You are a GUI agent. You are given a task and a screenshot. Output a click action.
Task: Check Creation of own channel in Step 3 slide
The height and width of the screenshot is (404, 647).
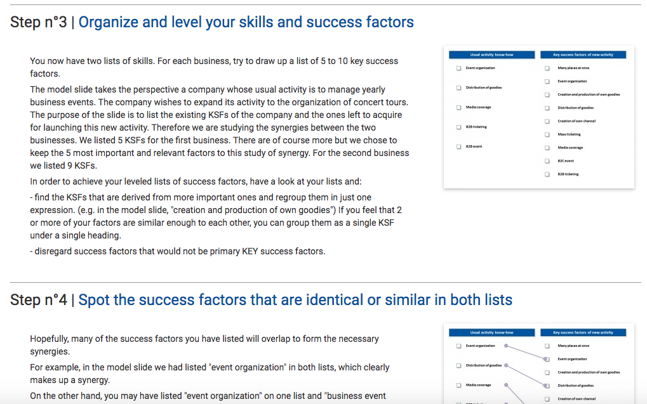coord(547,121)
